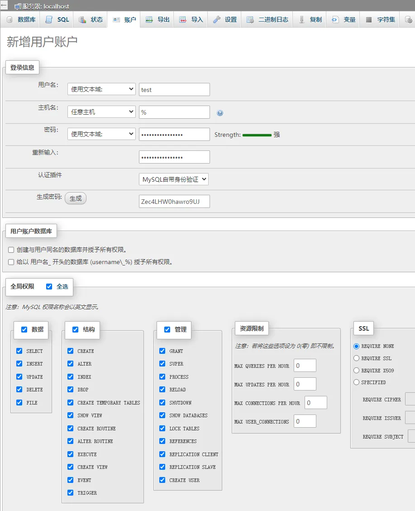Click the 重新输入 password field
This screenshot has width=415, height=511.
174,157
